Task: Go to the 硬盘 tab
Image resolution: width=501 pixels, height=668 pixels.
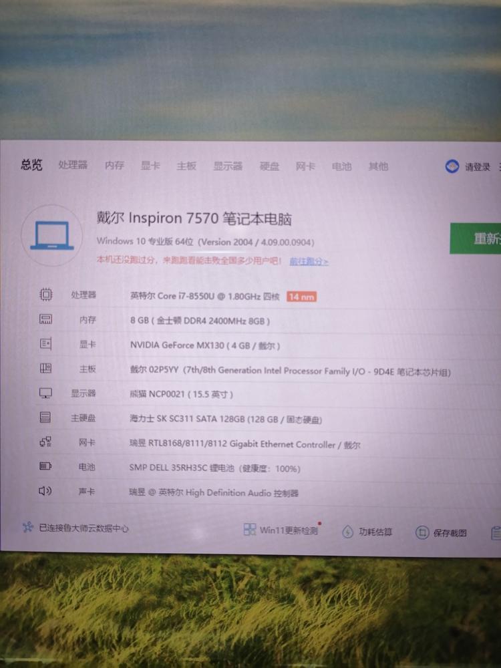Action: coord(270,166)
